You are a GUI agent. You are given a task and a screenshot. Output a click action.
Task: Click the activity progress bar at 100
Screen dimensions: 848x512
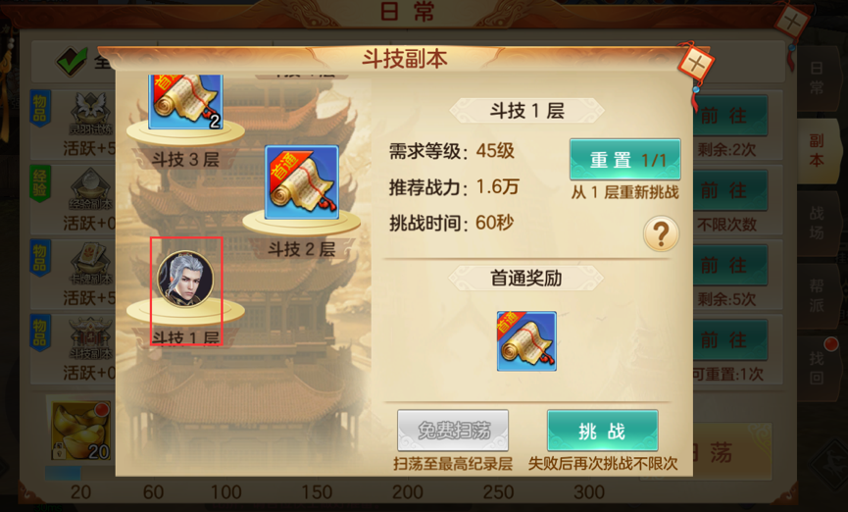226,492
